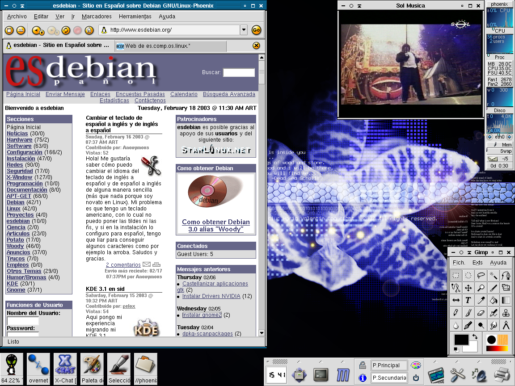Screen dimensions: 515x386
Task: Swap foreground and background colors in Gimp
Action: pyautogui.click(x=475, y=336)
